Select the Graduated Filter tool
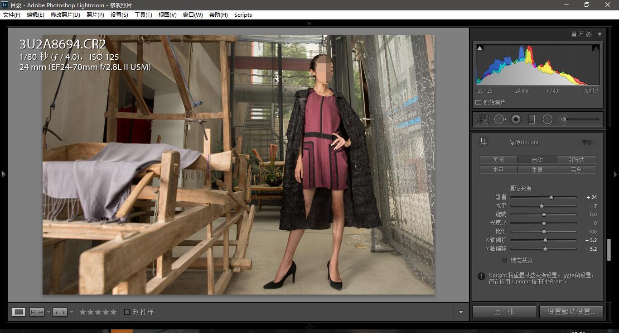This screenshot has width=619, height=333. coord(532,119)
